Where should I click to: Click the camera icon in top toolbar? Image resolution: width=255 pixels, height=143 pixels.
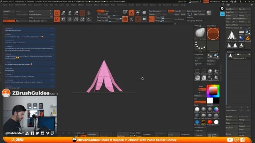[x=144, y=19]
